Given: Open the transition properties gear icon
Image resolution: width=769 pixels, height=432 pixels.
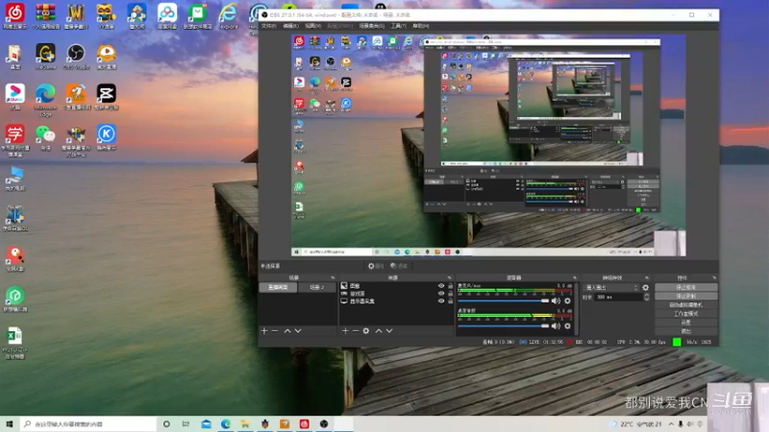Looking at the screenshot, I should click(645, 287).
